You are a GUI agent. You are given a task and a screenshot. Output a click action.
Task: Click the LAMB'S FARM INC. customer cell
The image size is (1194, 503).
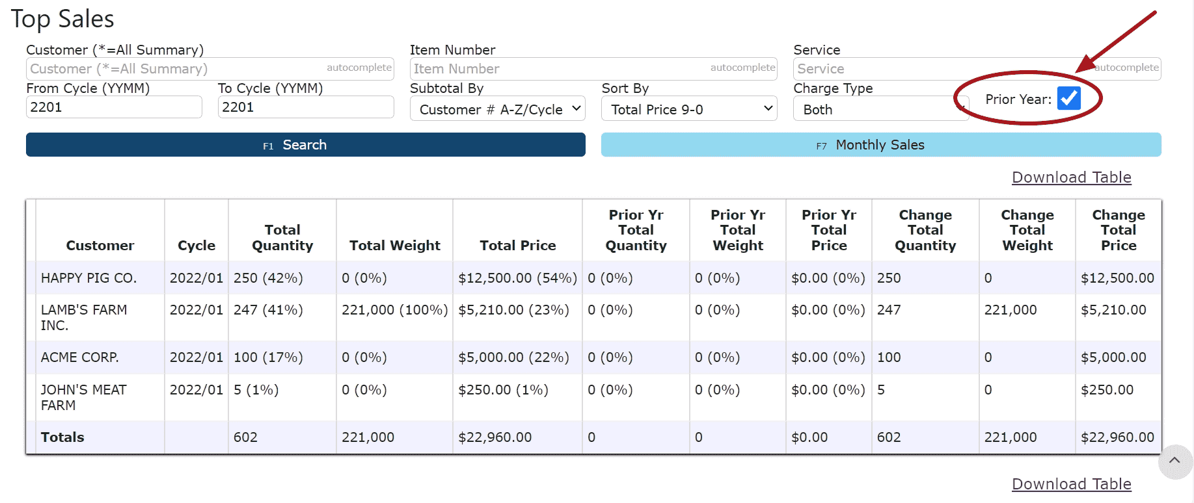coord(84,317)
